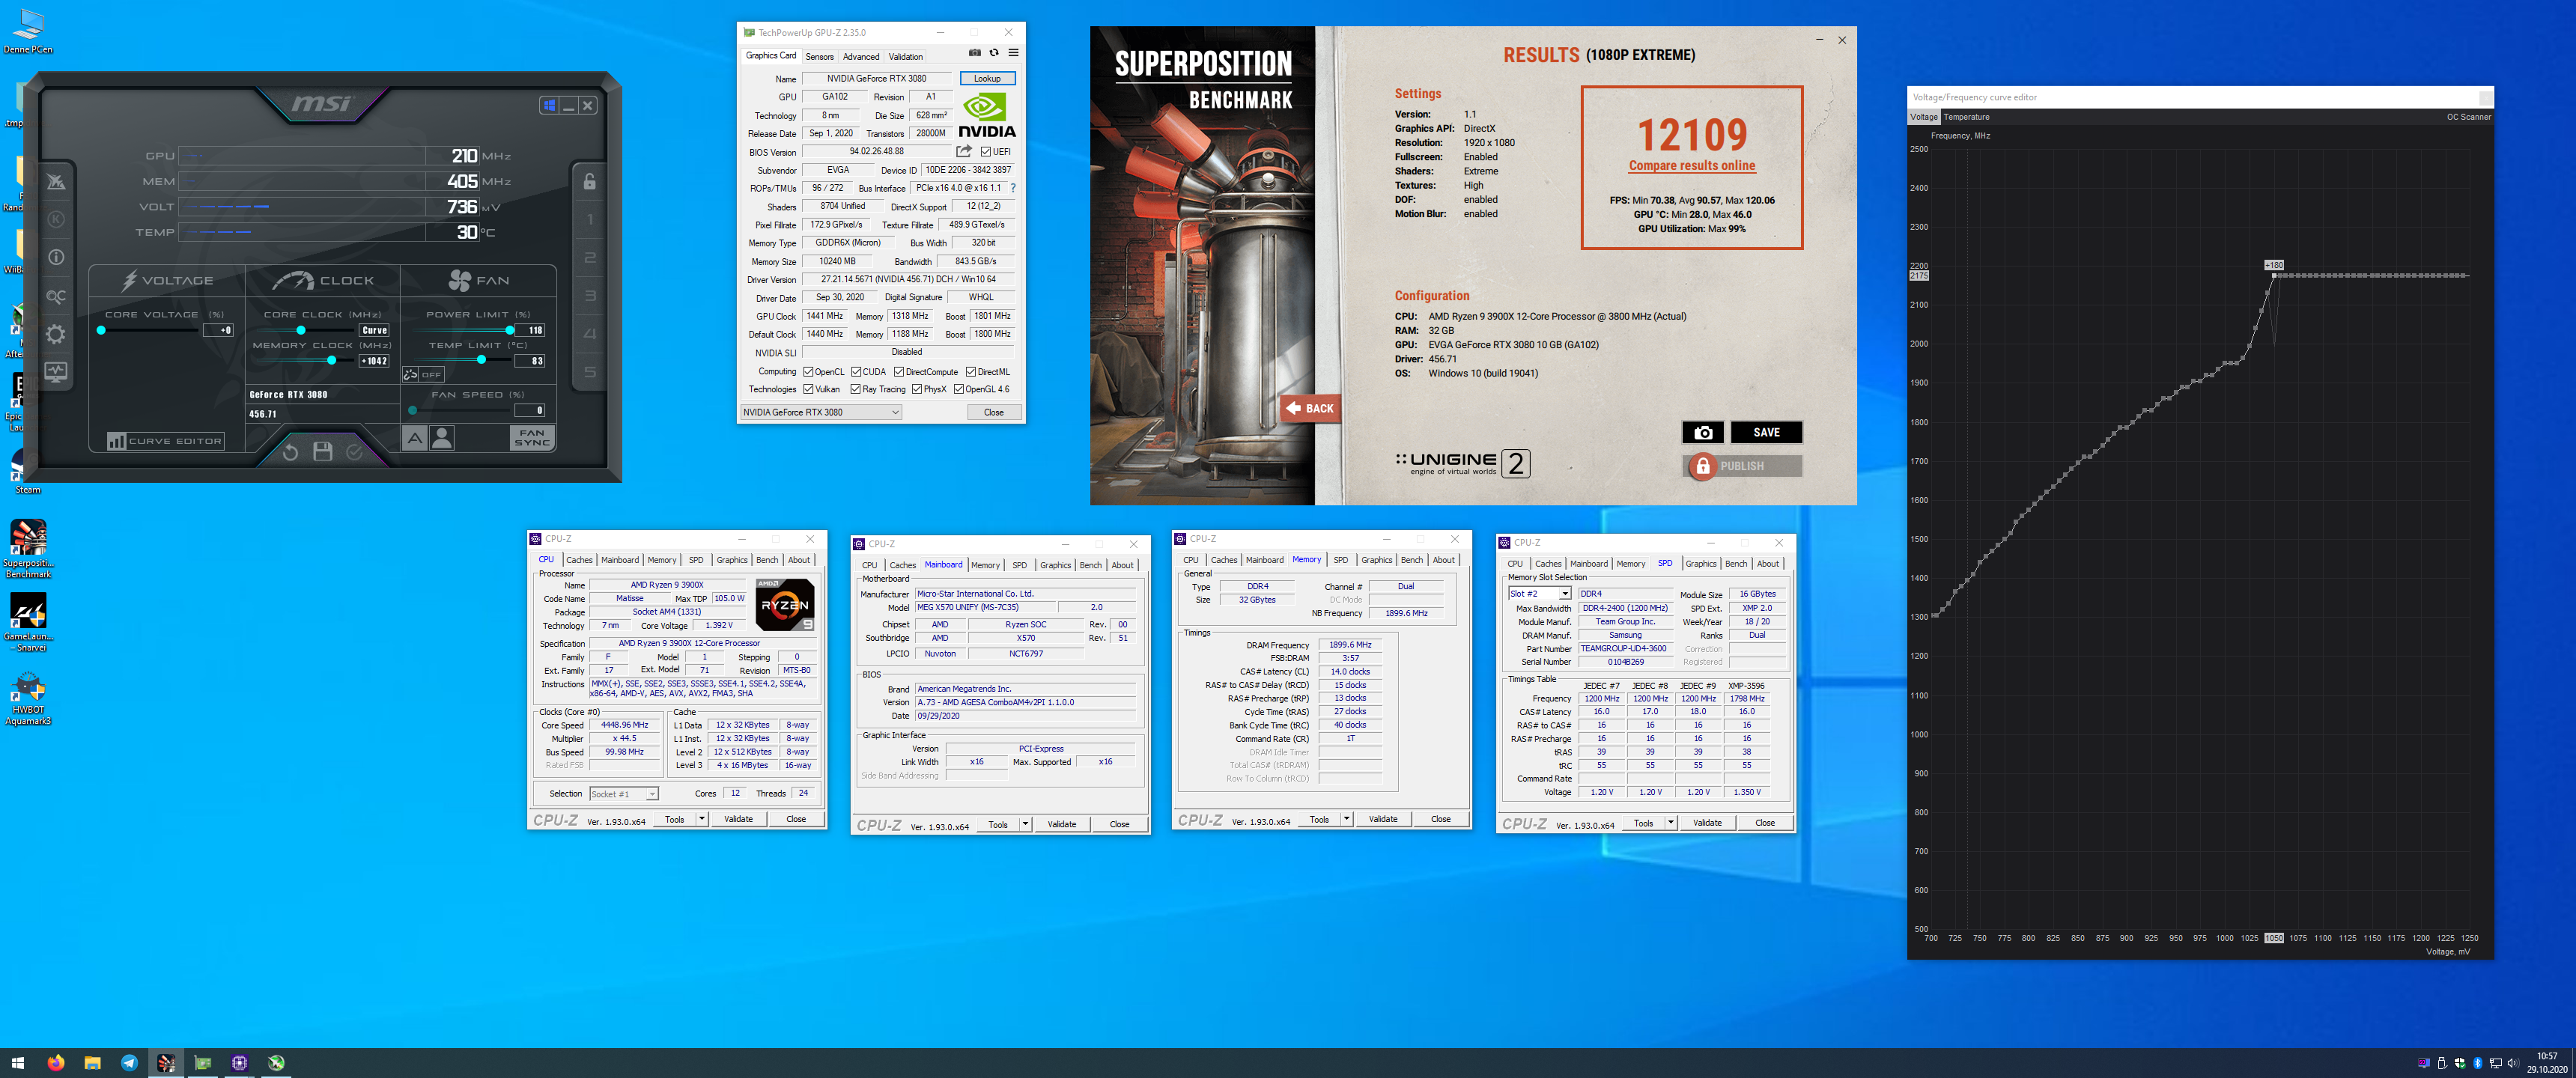Click OC Scanner label in curve editor

[2468, 117]
